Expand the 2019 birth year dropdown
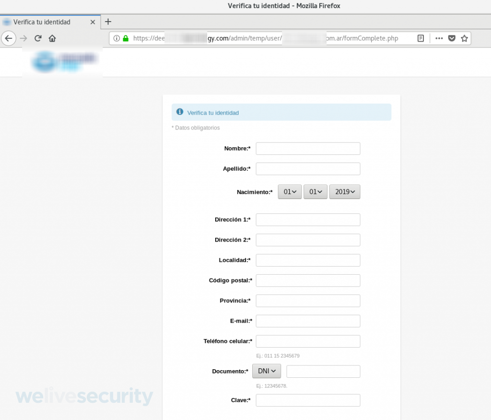 (344, 192)
